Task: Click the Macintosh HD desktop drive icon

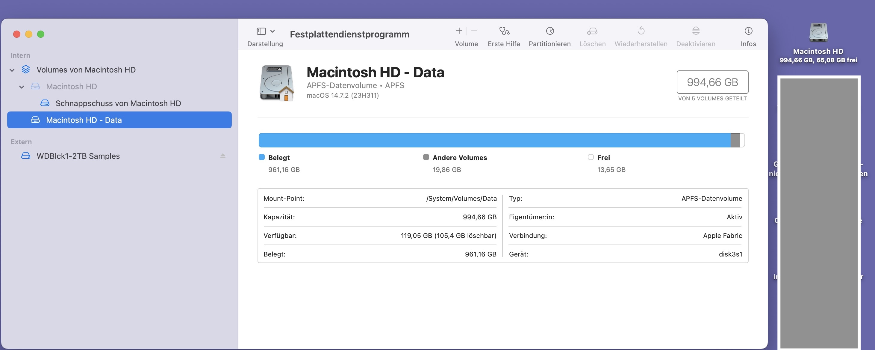Action: coord(818,33)
